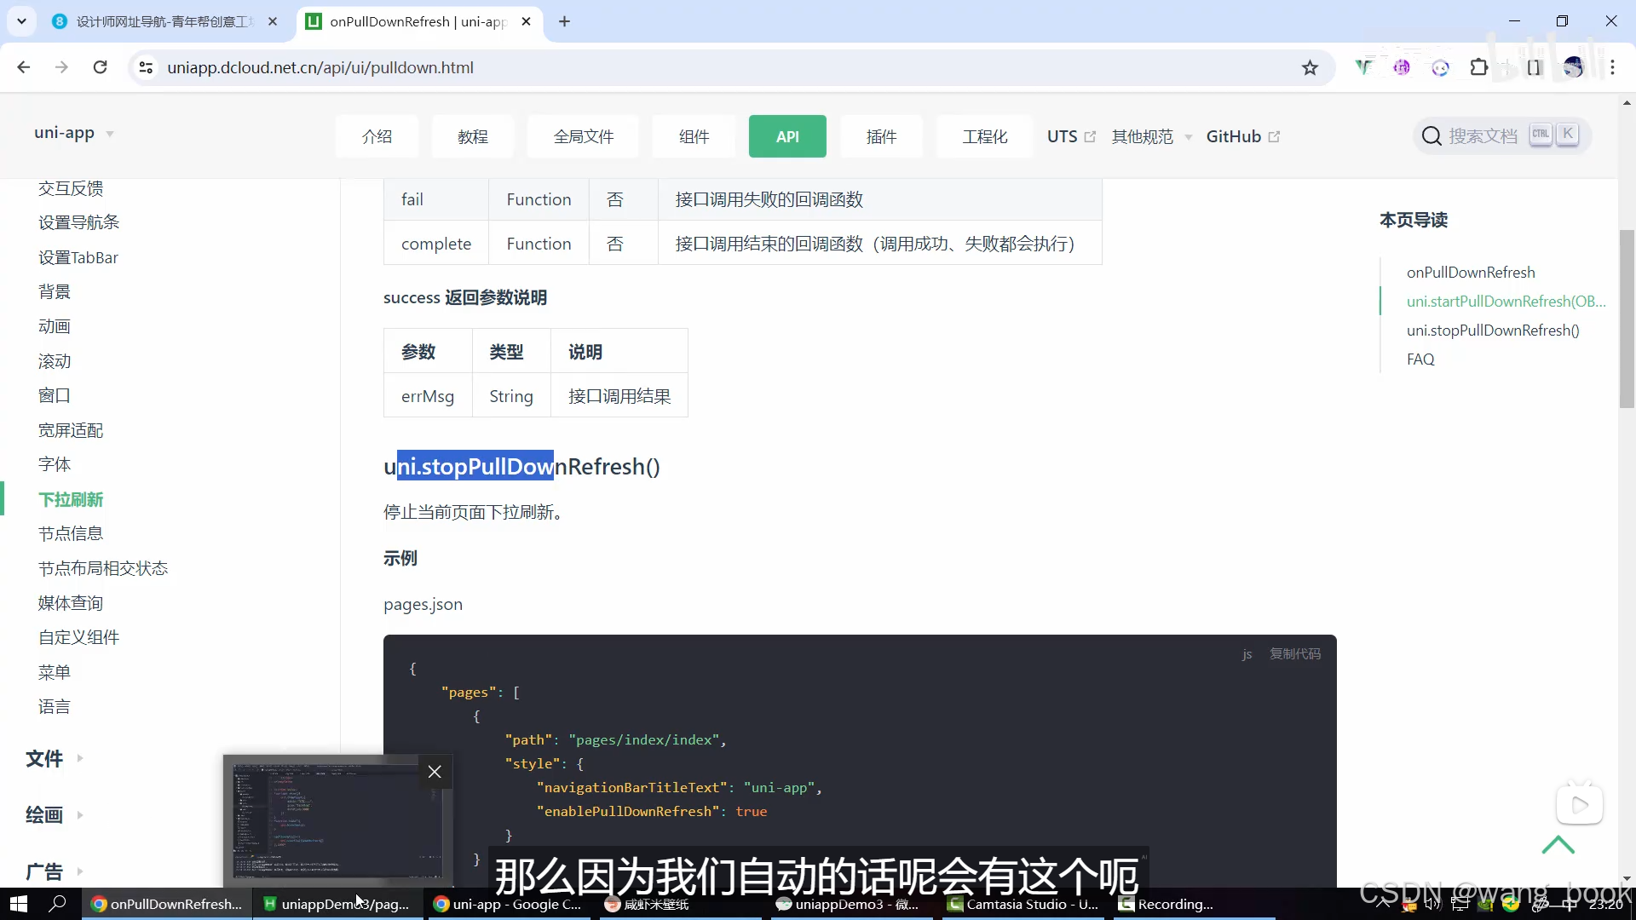Open Chrome's three-dot menu
The image size is (1636, 920).
click(1612, 67)
